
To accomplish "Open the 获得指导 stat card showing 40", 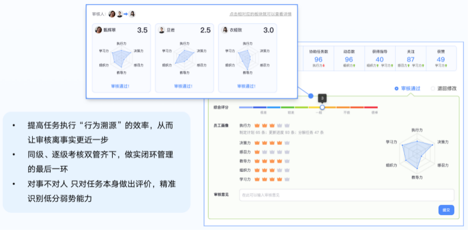I will (x=379, y=58).
